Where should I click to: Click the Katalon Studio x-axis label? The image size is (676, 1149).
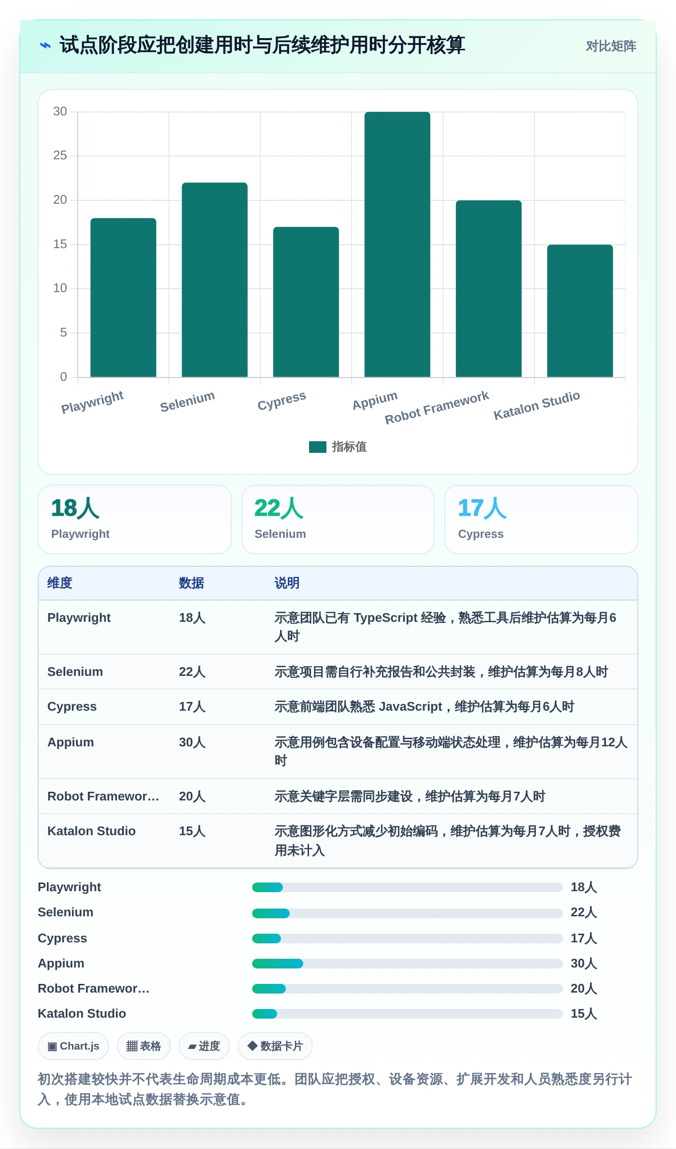click(x=536, y=406)
